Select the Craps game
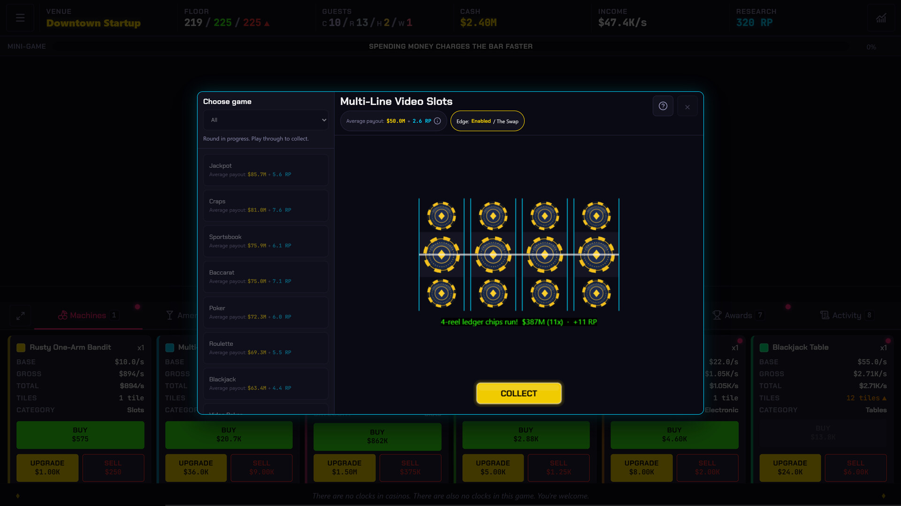 pyautogui.click(x=266, y=206)
